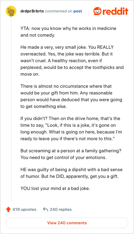The image size is (134, 234).
Task: Click the orange Reddit Snoo logo icon
Action: pos(97,11)
